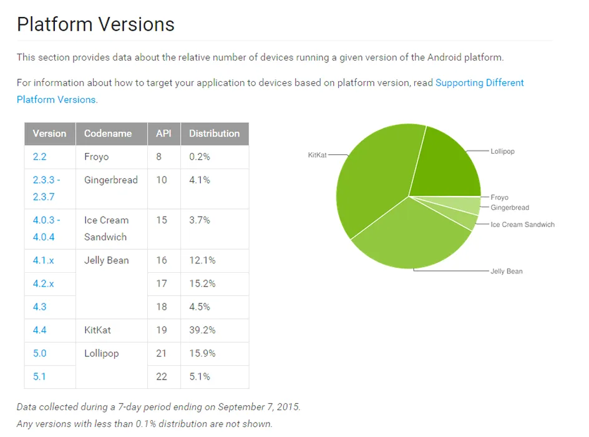This screenshot has width=589, height=437.
Task: Click the 2.3.3 - 2.3.7 version link
Action: click(x=46, y=189)
